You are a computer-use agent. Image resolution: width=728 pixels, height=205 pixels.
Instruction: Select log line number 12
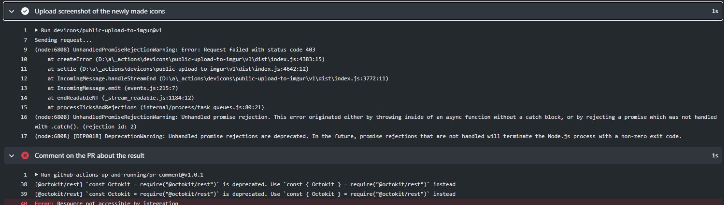coord(24,78)
